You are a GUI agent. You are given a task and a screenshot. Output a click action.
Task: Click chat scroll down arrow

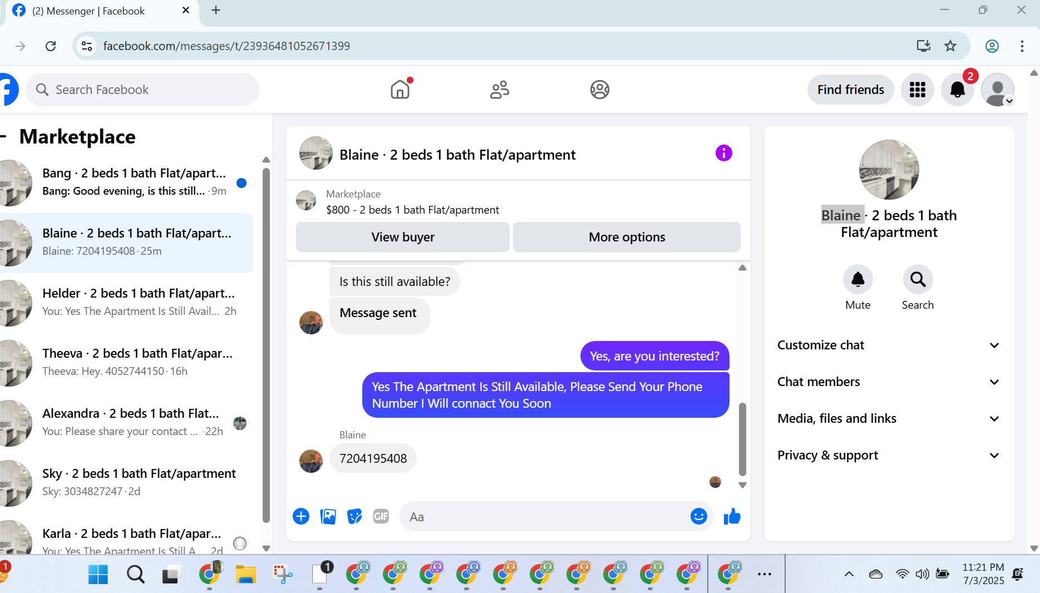pyautogui.click(x=742, y=485)
